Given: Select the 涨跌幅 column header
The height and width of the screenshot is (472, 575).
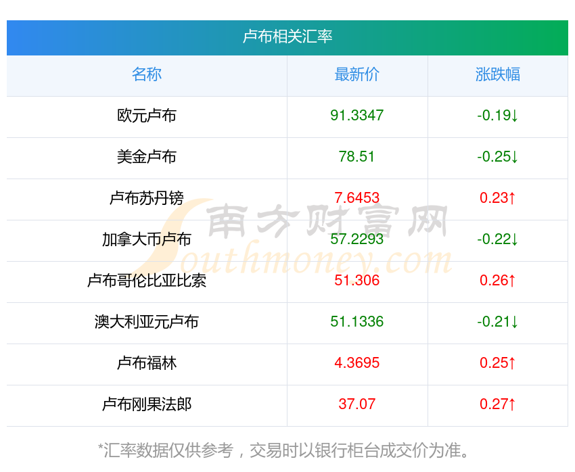Looking at the screenshot, I should [498, 74].
